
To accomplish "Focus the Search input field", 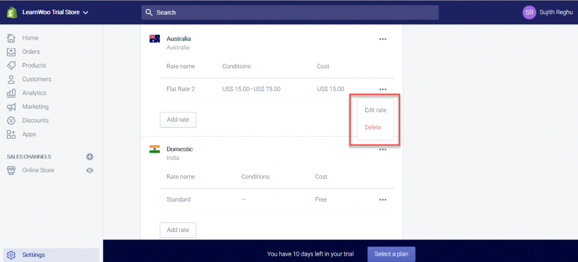I will [290, 12].
